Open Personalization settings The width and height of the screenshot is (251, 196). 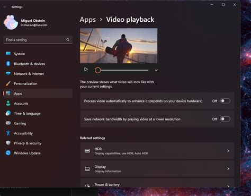[x=38, y=83]
